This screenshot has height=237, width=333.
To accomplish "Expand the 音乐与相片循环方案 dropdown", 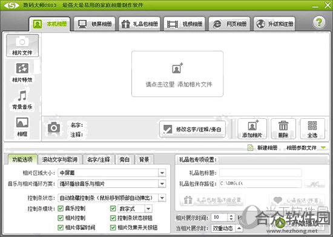I will 162,184.
